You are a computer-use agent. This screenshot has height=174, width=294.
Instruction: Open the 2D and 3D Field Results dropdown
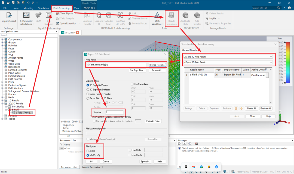point(228,57)
